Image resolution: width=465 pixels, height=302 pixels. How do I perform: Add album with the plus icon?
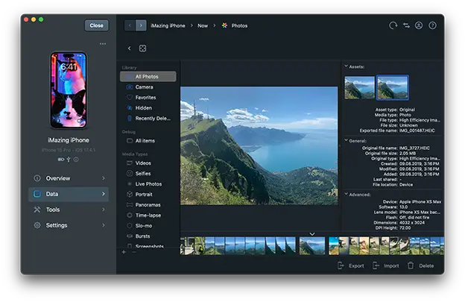(124, 252)
